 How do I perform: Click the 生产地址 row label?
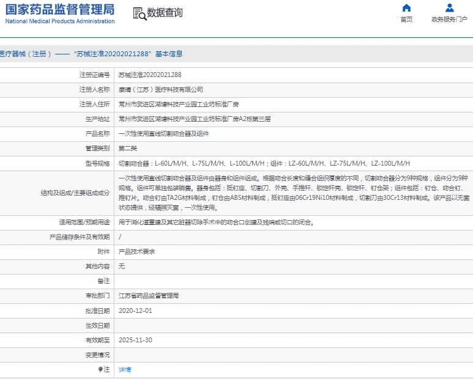tap(97, 119)
